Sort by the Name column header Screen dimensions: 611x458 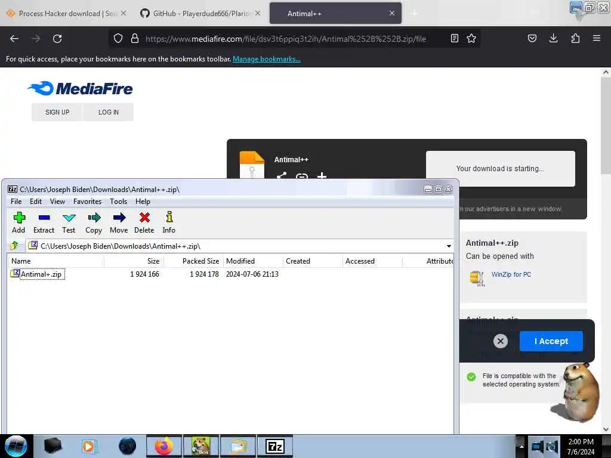tap(55, 261)
